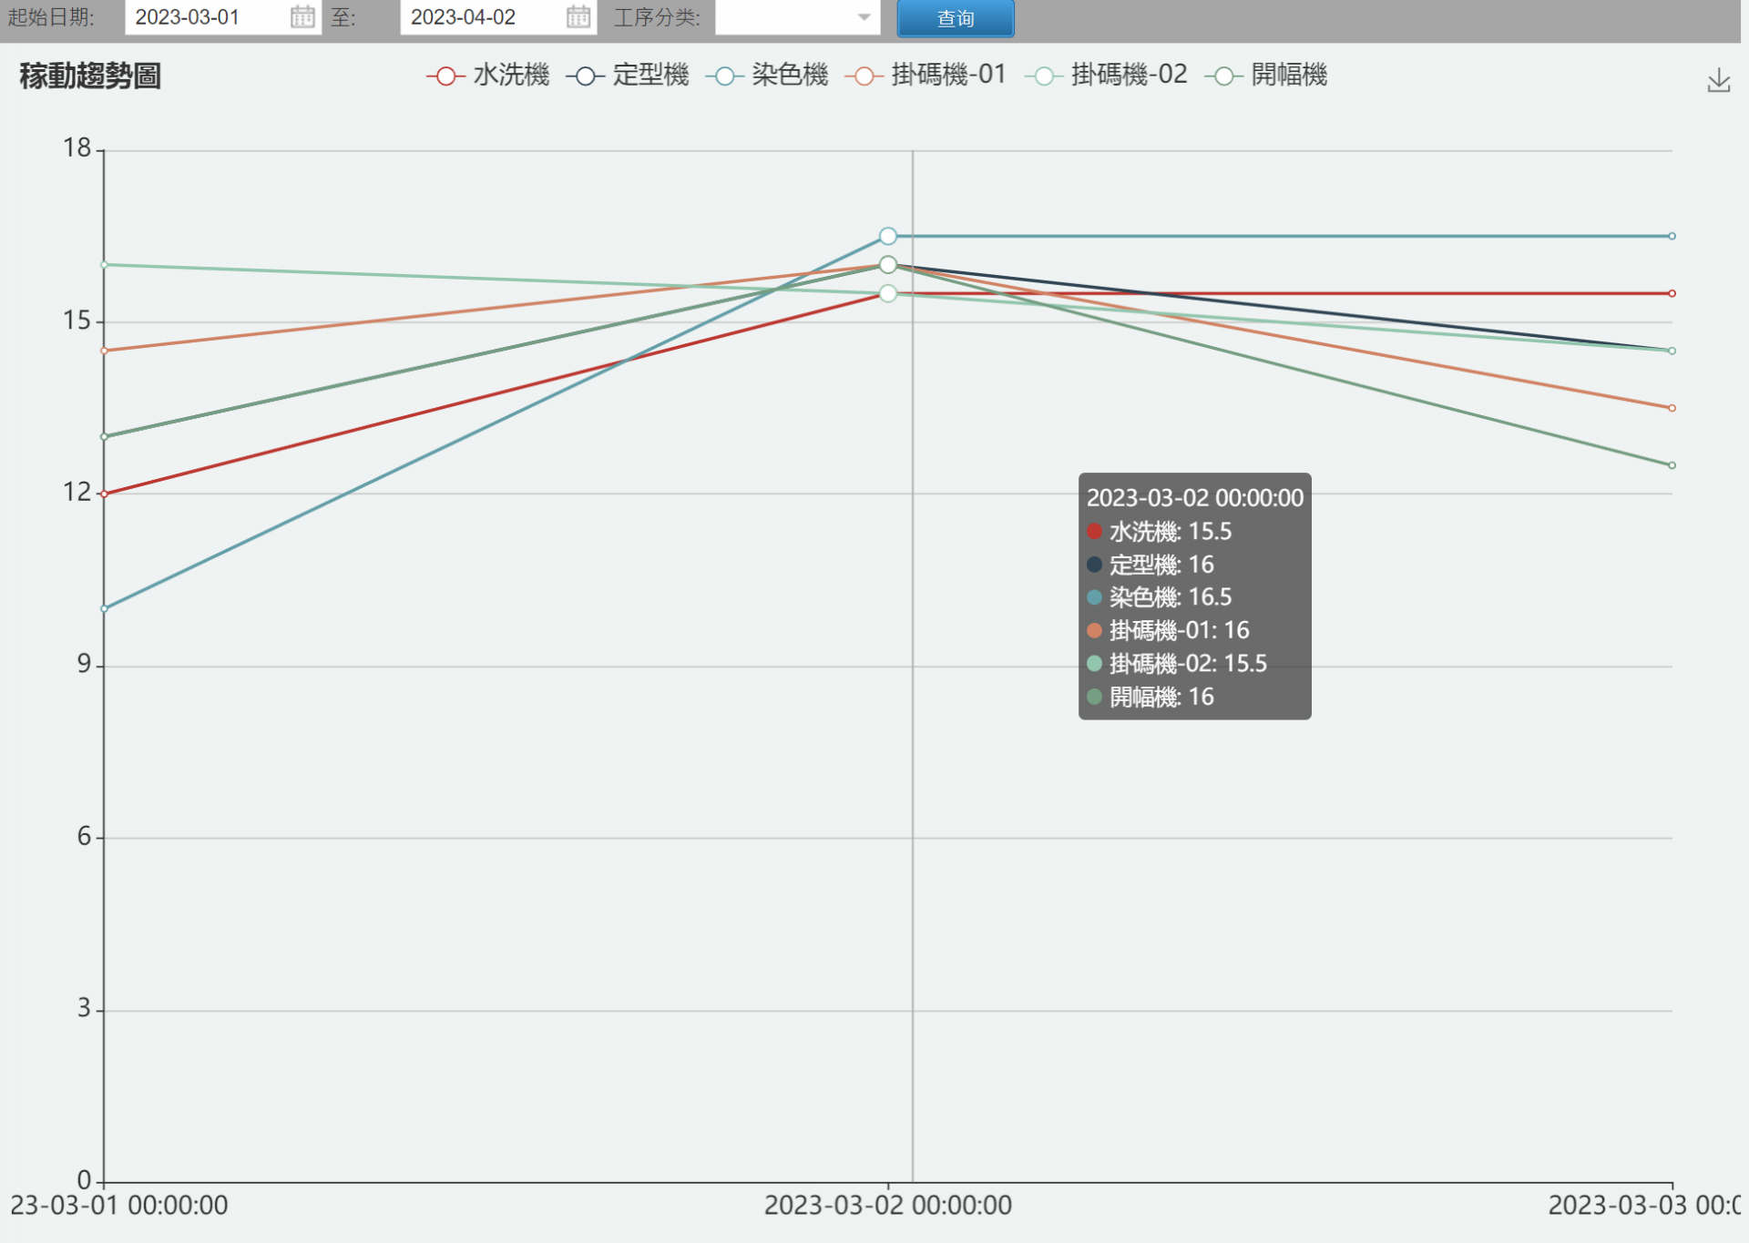The image size is (1749, 1243).
Task: Open the start date calendar picker icon
Action: coord(302,16)
